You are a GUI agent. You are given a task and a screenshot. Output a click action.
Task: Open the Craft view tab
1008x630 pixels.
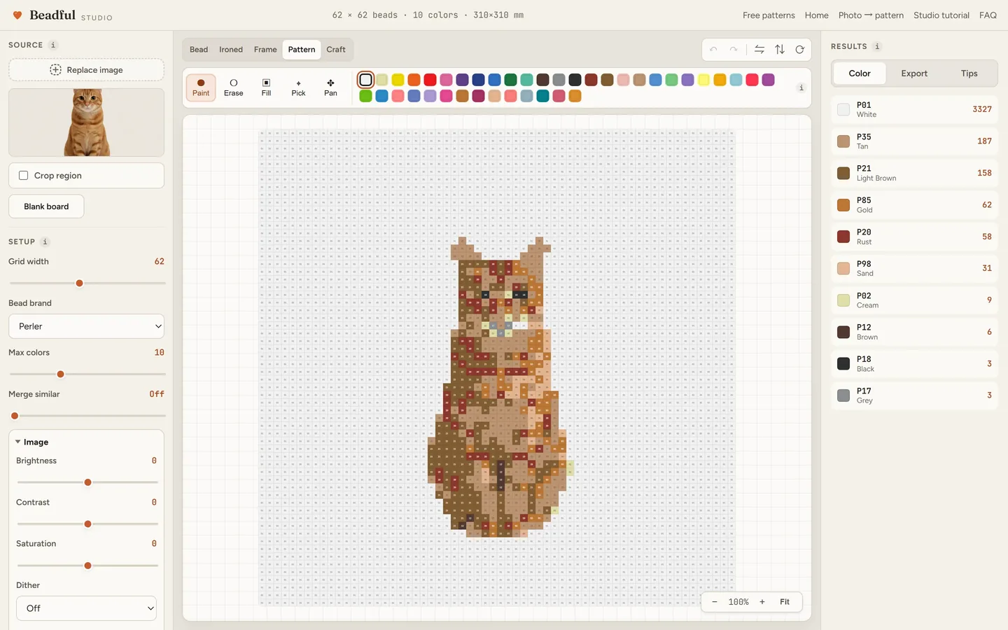point(336,50)
